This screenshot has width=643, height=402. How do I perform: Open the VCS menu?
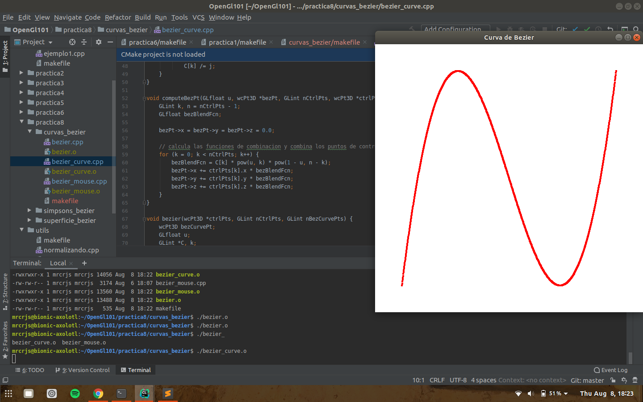pyautogui.click(x=198, y=17)
